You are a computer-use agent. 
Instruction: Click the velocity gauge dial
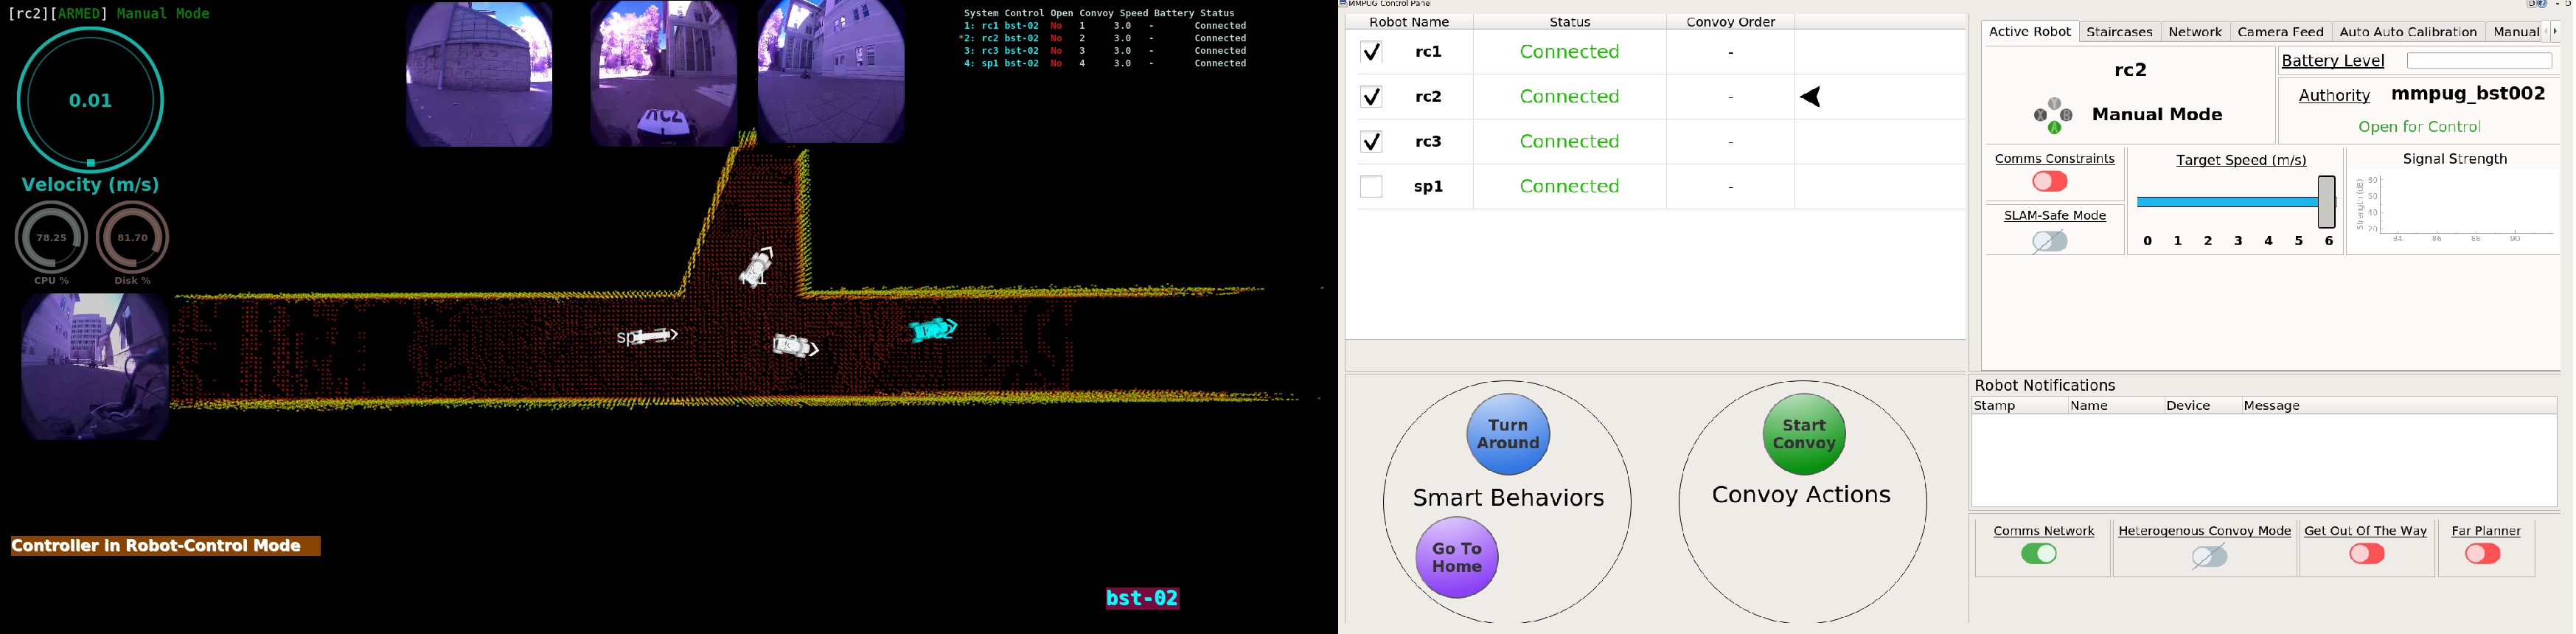pos(90,100)
